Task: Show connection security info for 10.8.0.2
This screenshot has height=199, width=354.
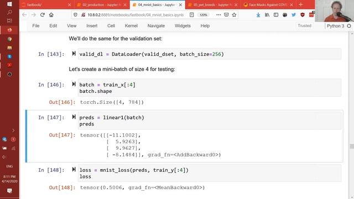Action: 83,15
